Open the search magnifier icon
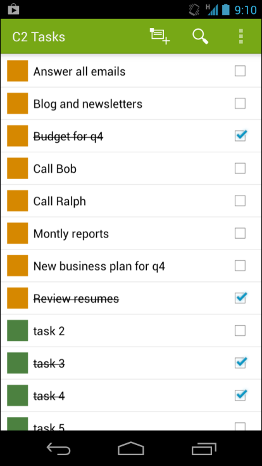 201,37
